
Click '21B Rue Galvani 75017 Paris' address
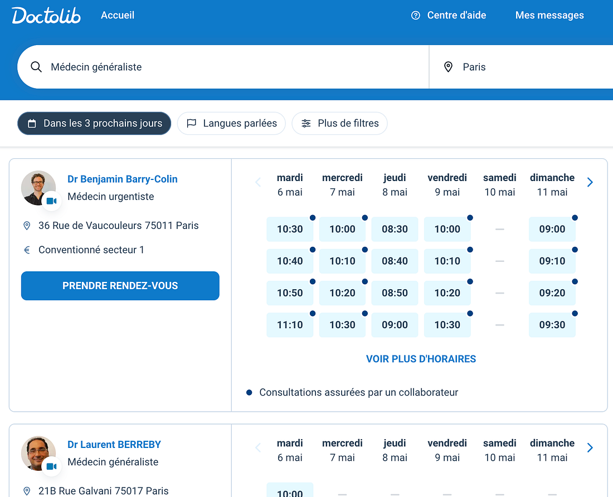[103, 491]
